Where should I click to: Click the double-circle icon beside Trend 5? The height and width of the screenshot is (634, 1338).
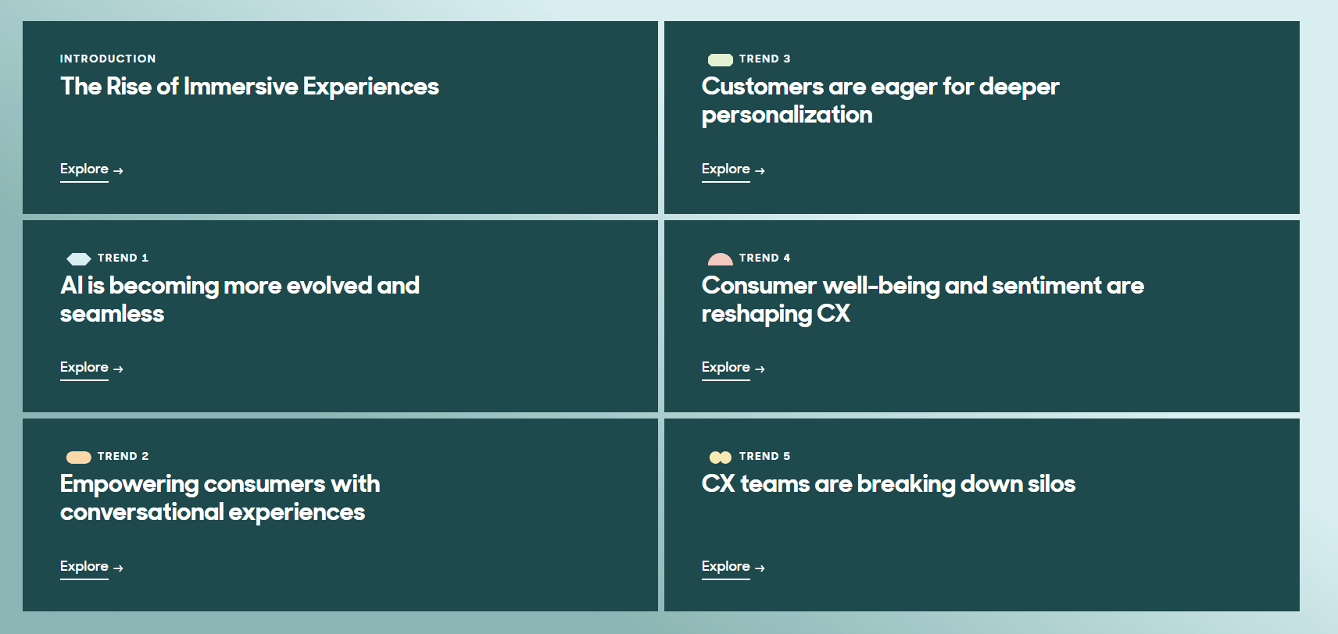pos(720,458)
